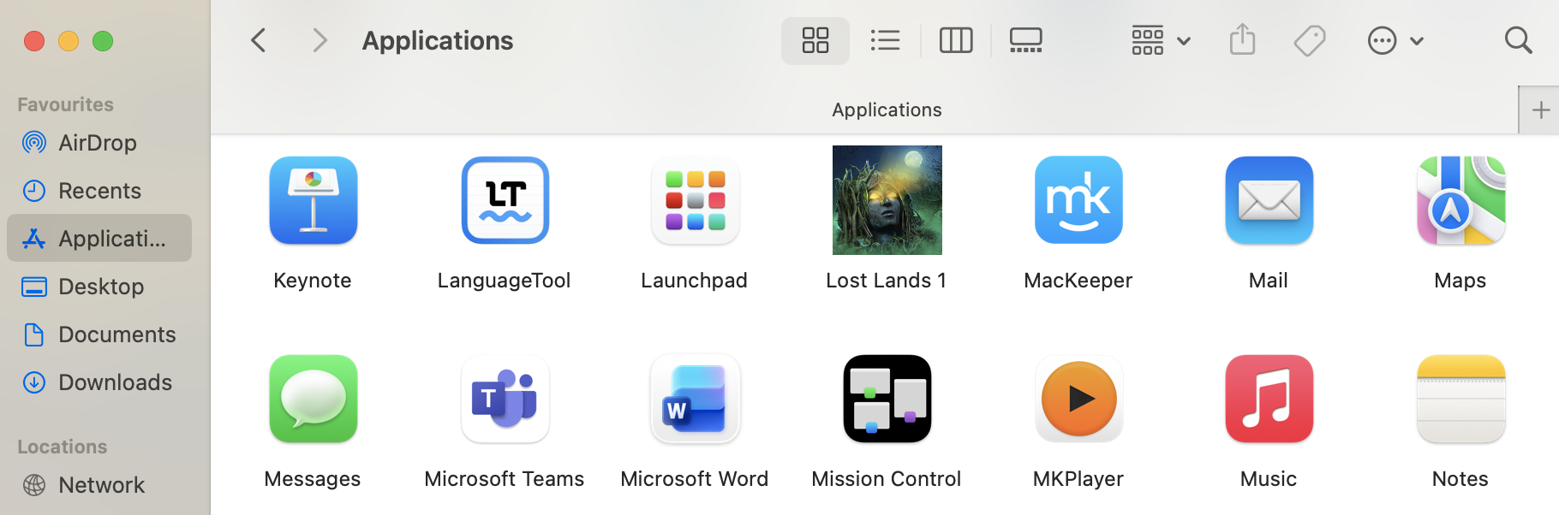The width and height of the screenshot is (1559, 515).
Task: Click the Search magnifier icon
Action: coord(1518,40)
